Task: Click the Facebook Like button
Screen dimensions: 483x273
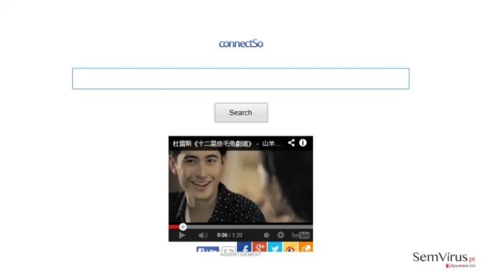Action: click(x=208, y=249)
